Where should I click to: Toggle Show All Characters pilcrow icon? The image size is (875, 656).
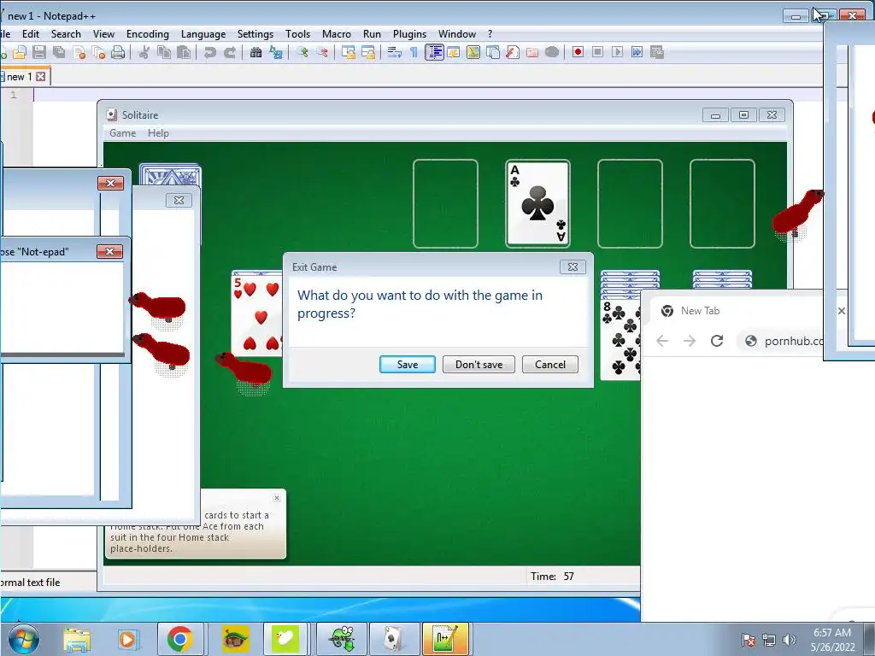pyautogui.click(x=414, y=52)
